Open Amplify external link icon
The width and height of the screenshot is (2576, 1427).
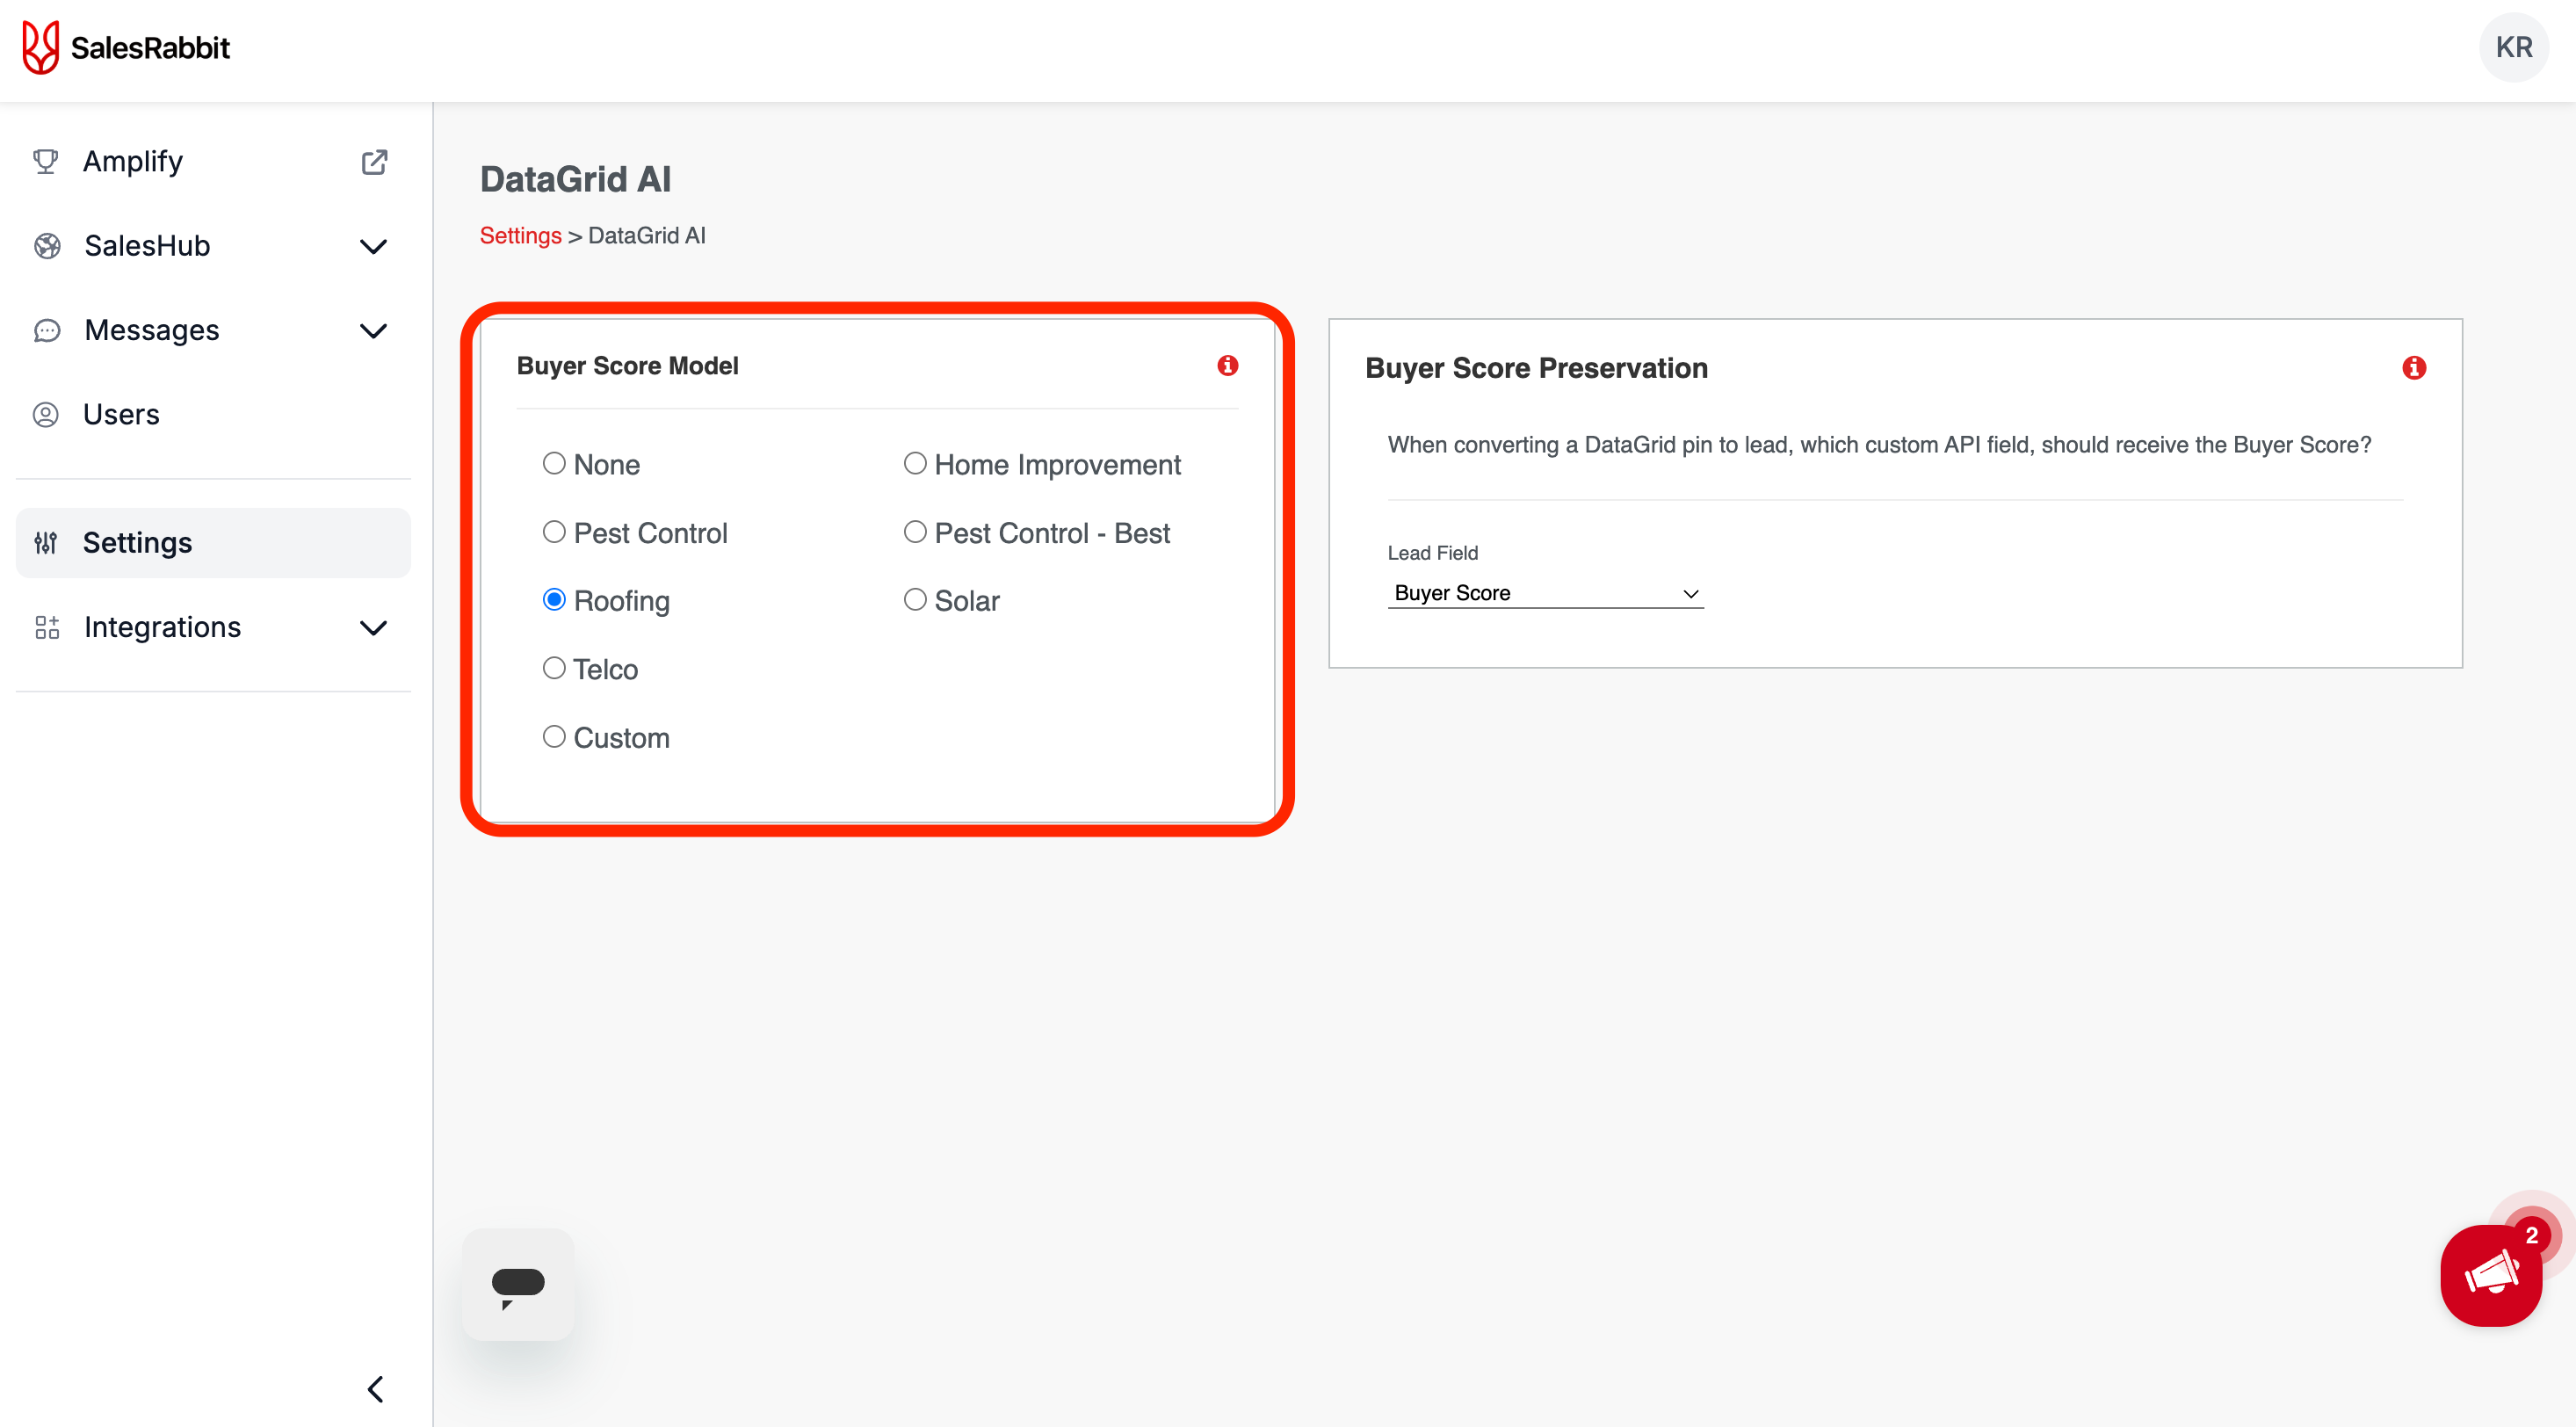374,162
